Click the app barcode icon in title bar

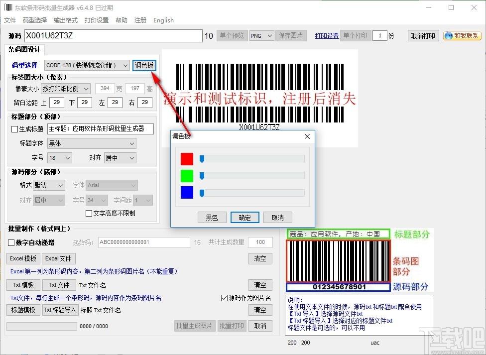(x=8, y=7)
